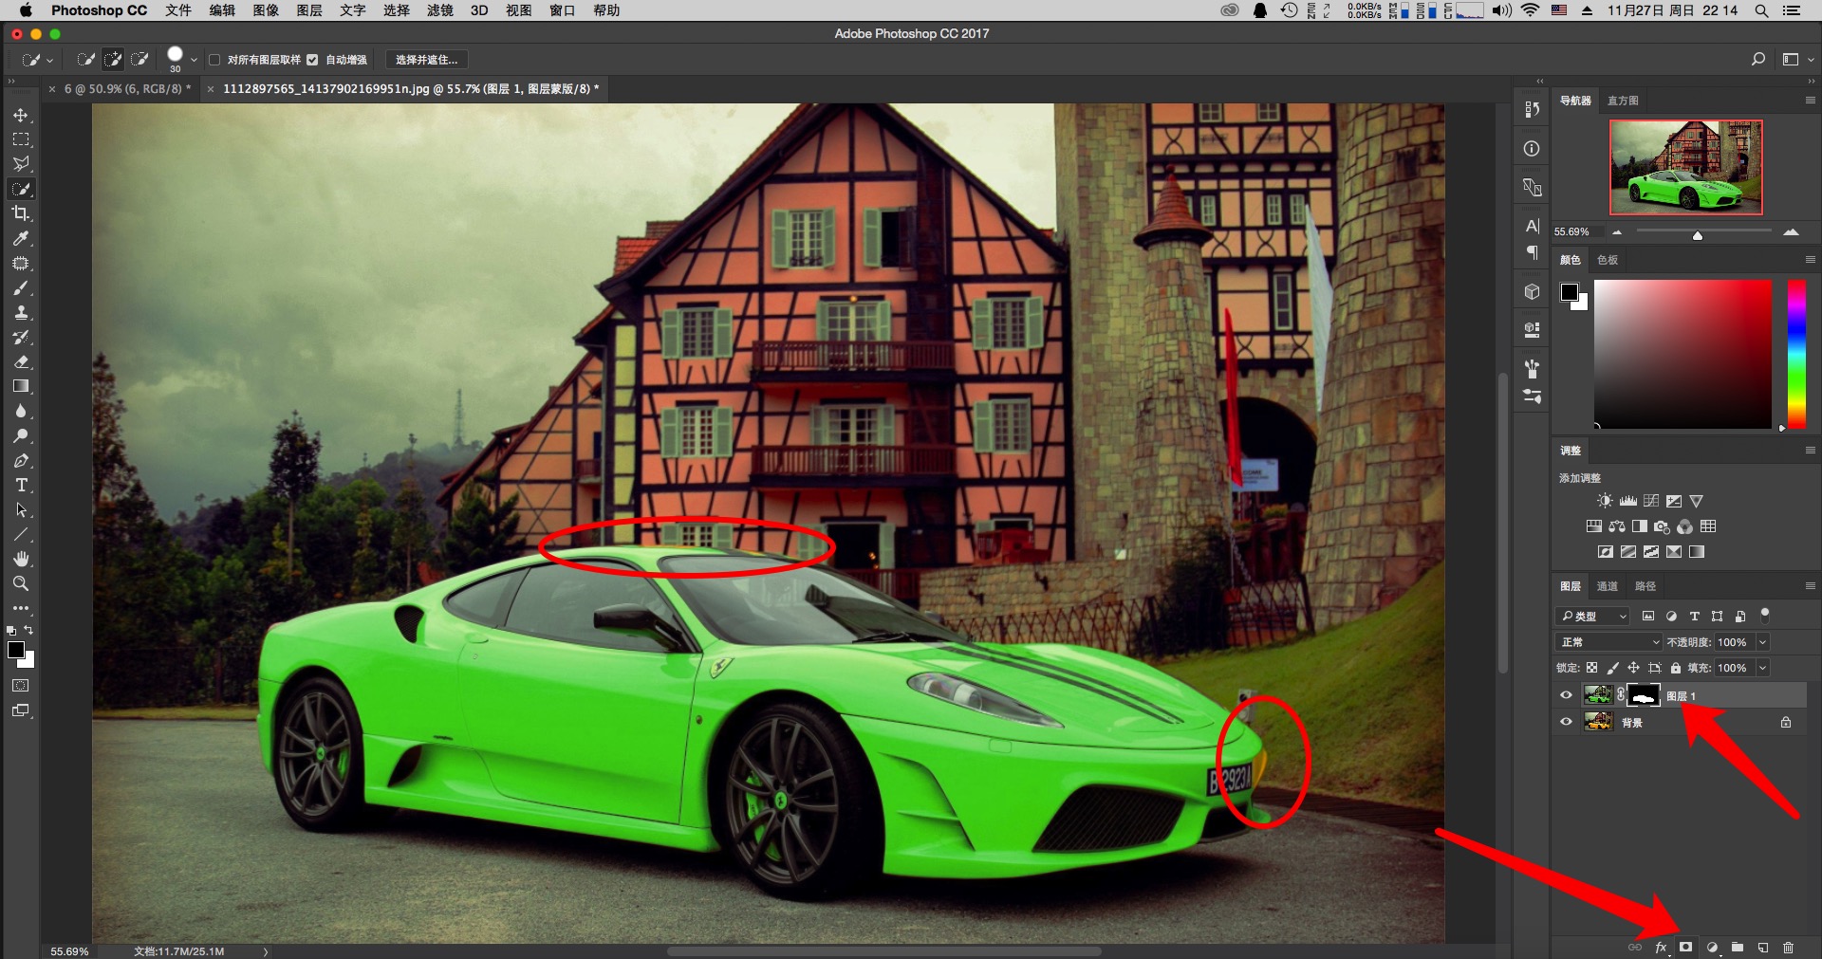The image size is (1822, 959).
Task: Click the new group folder icon
Action: (x=1738, y=947)
